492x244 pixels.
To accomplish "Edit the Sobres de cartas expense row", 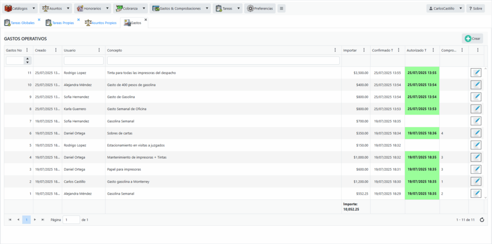I will point(476,133).
